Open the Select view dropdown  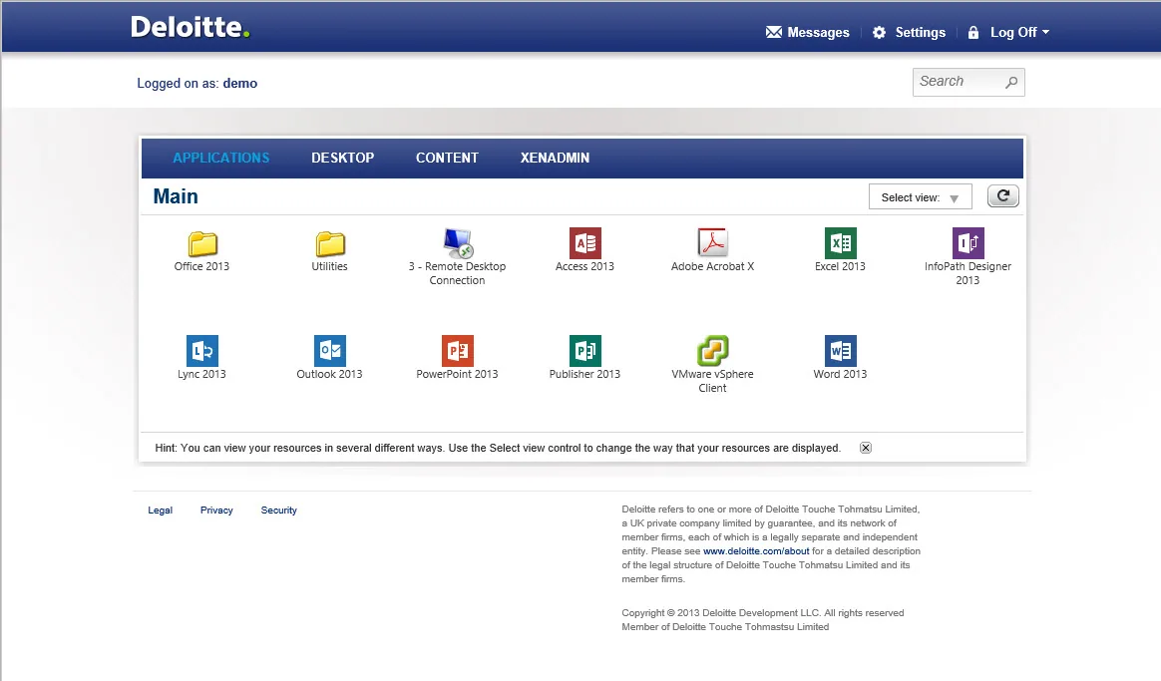921,196
